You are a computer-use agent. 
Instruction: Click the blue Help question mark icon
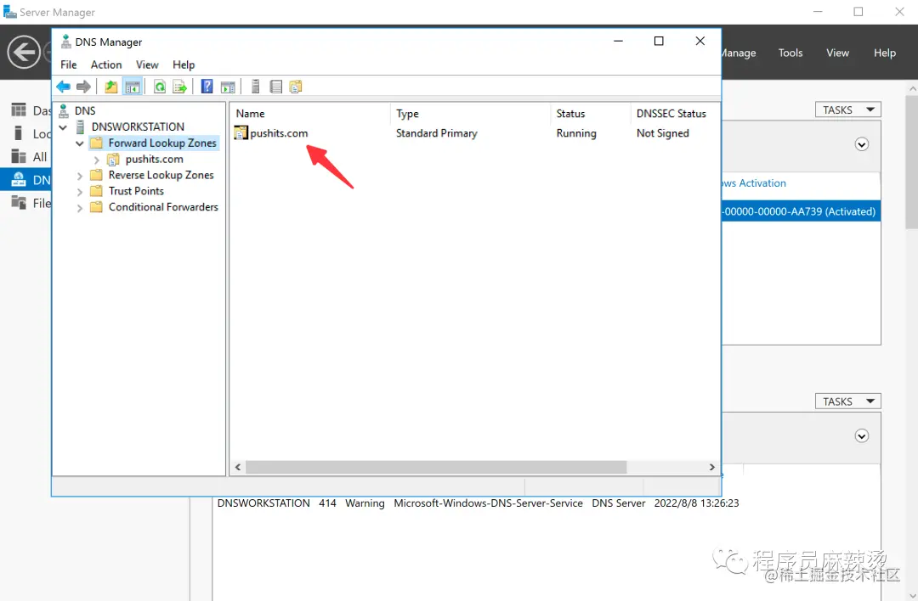(207, 87)
